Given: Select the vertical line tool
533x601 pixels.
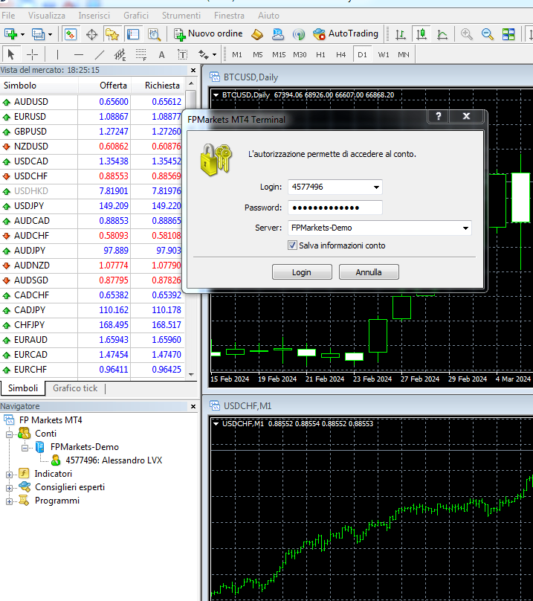Looking at the screenshot, I should [x=57, y=54].
